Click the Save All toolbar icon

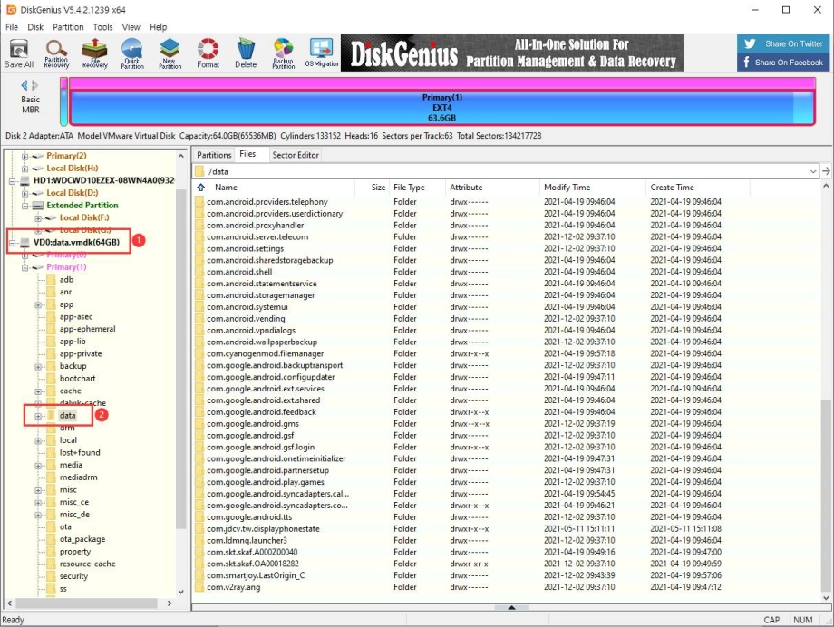(19, 53)
